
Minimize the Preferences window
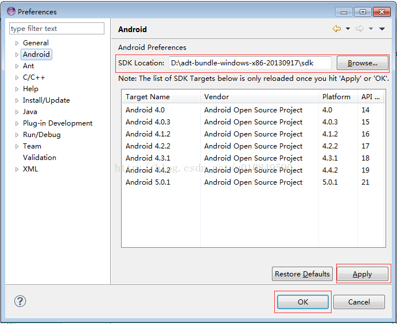point(344,12)
